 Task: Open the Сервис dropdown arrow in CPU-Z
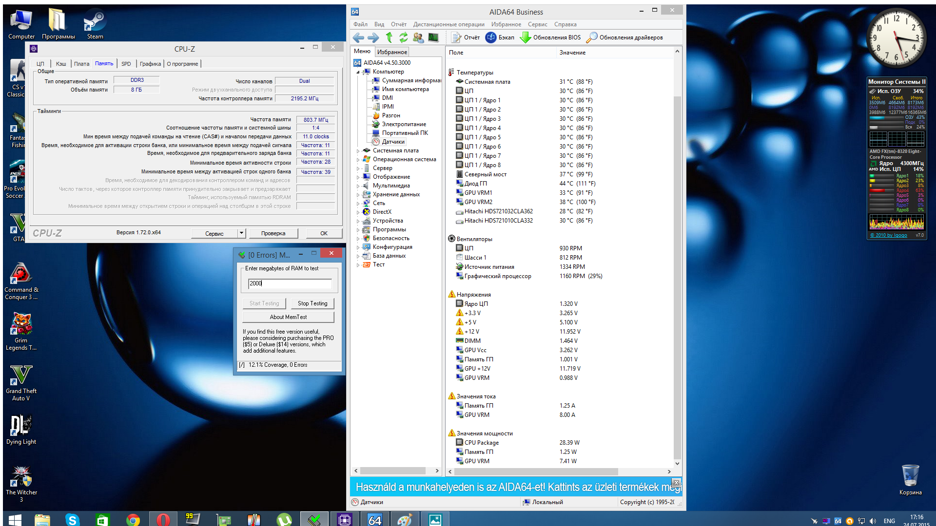tap(241, 233)
